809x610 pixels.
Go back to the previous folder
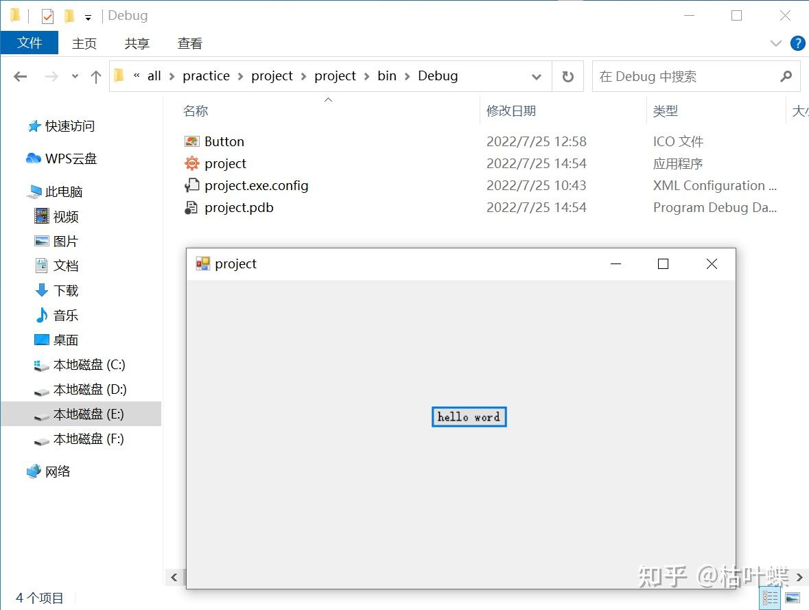click(x=20, y=76)
